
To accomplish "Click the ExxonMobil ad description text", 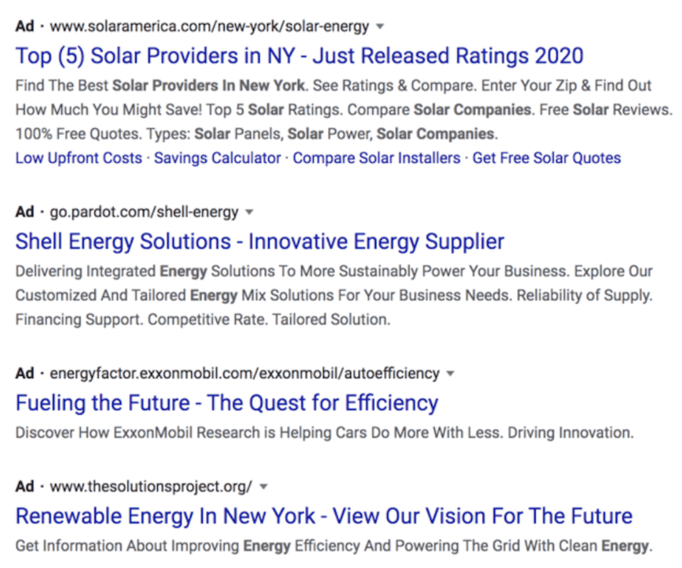I will [324, 432].
